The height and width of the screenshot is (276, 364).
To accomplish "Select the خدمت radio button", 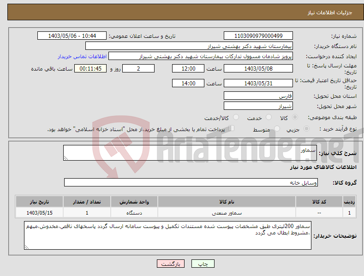I will pos(269,117).
